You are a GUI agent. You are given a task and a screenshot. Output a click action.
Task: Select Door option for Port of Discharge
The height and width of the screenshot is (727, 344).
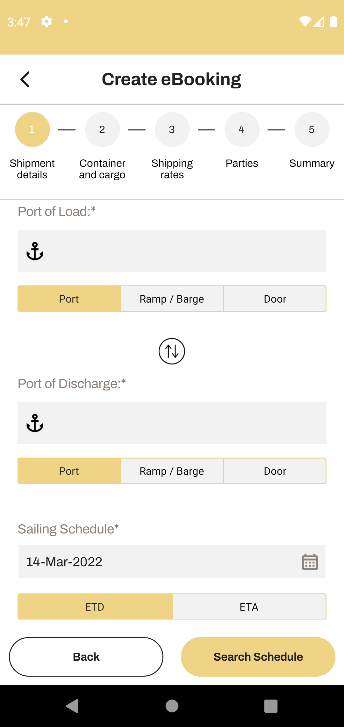(x=275, y=471)
